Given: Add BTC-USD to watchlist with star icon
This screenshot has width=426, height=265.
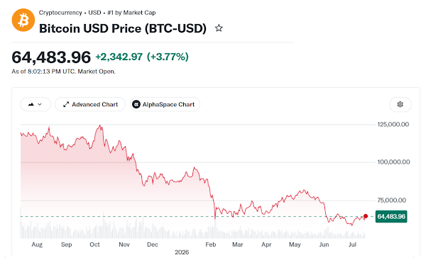Looking at the screenshot, I should click(219, 28).
